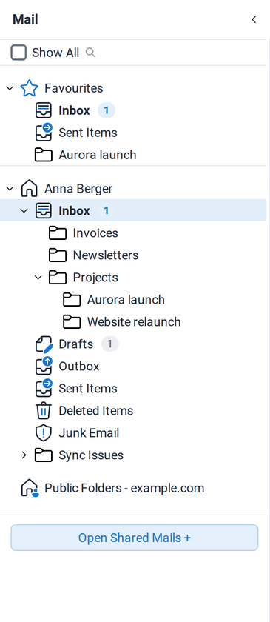This screenshot has height=622, width=270.
Task: Click the Public Folders icon
Action: [30, 488]
